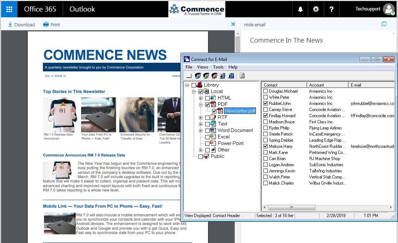Open the Views menu
The image size is (398, 243).
pyautogui.click(x=203, y=67)
